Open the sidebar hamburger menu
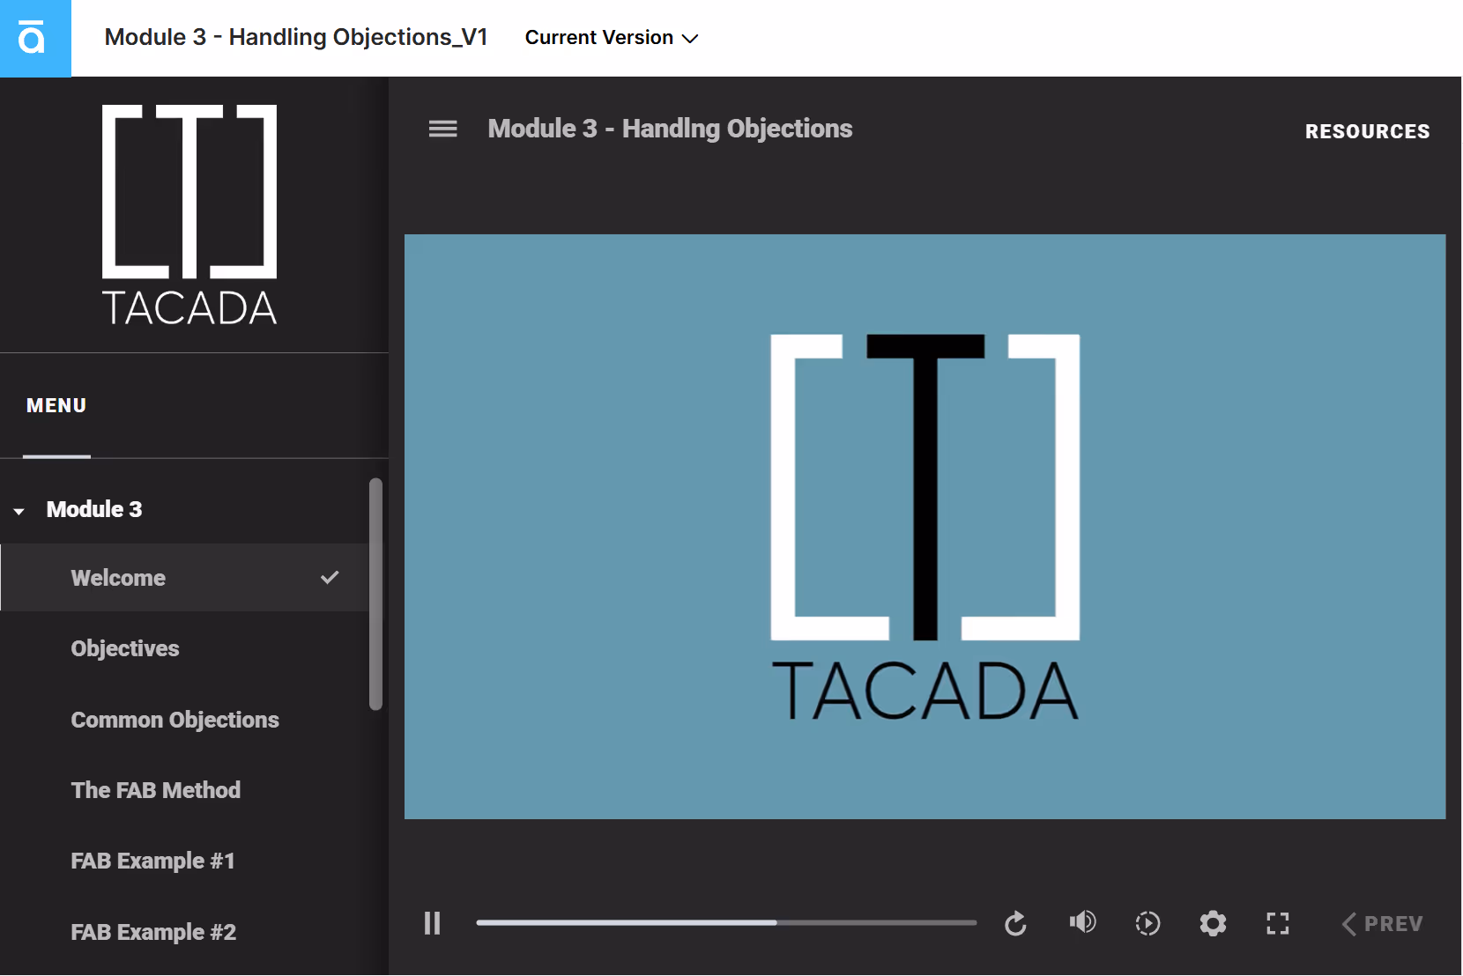The width and height of the screenshot is (1463, 976). (442, 128)
